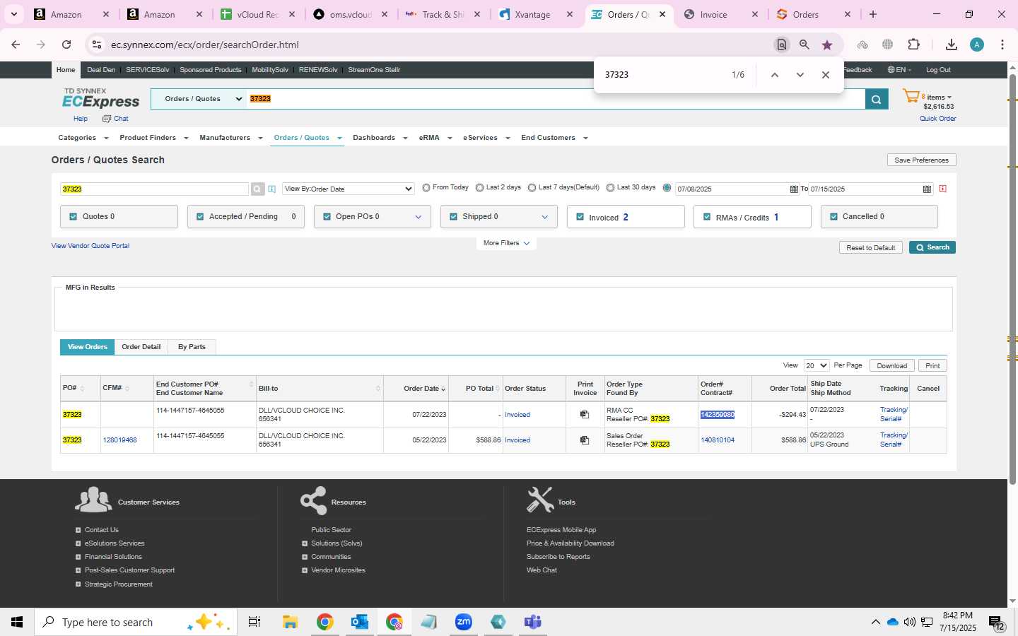Print invoice for the 05/22/2023 order
Screen dimensions: 1018x636
585,440
